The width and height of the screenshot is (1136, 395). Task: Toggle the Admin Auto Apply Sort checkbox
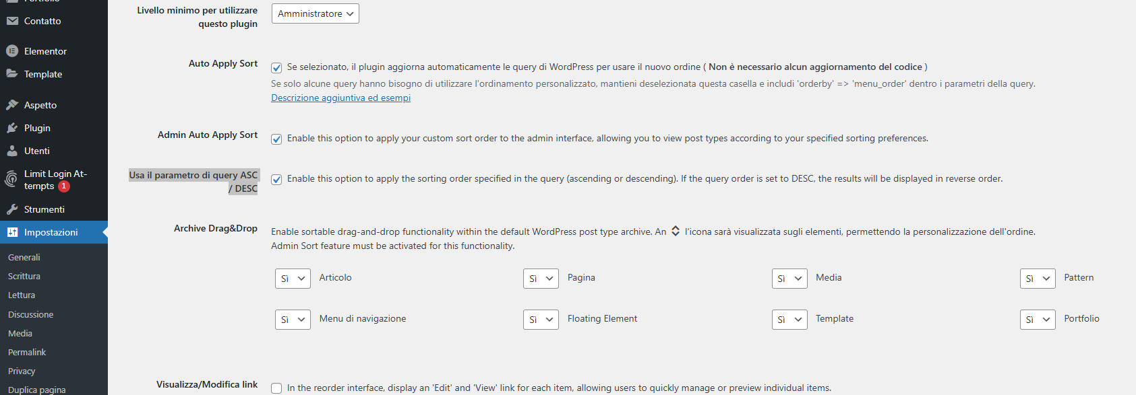pos(276,139)
